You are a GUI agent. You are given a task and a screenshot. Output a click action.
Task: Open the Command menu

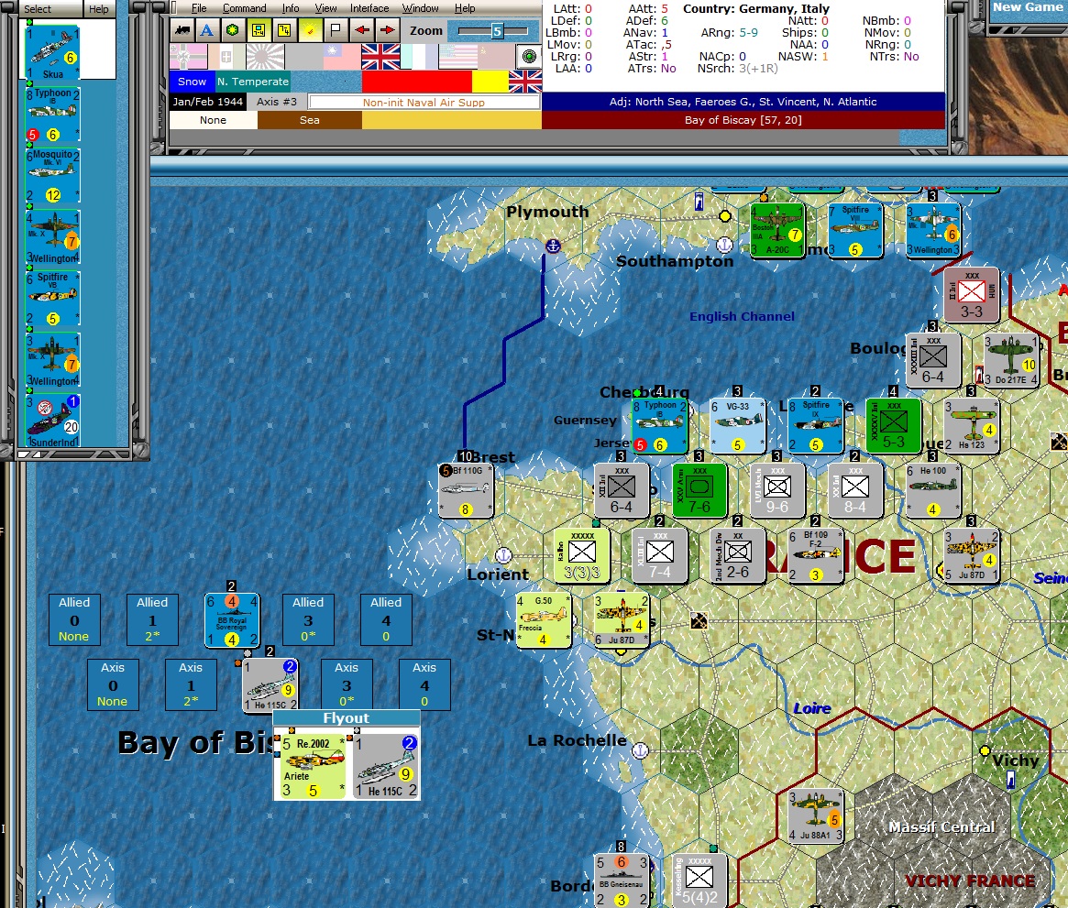pos(244,8)
